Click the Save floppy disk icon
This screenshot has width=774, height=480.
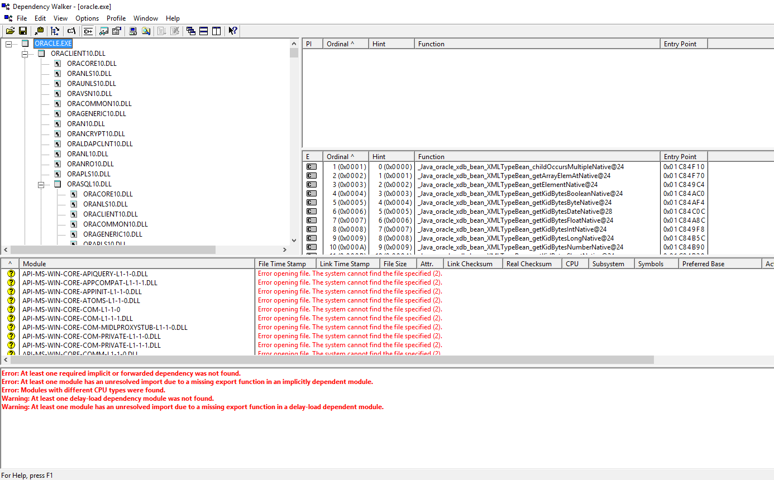[23, 31]
